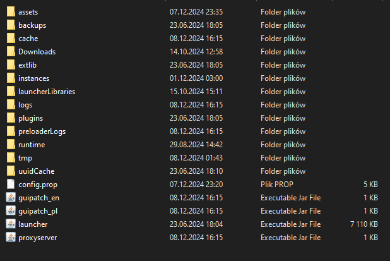Select the logs folder name
This screenshot has width=390, height=261.
click(25, 104)
